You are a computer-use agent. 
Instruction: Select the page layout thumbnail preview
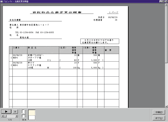32,115
